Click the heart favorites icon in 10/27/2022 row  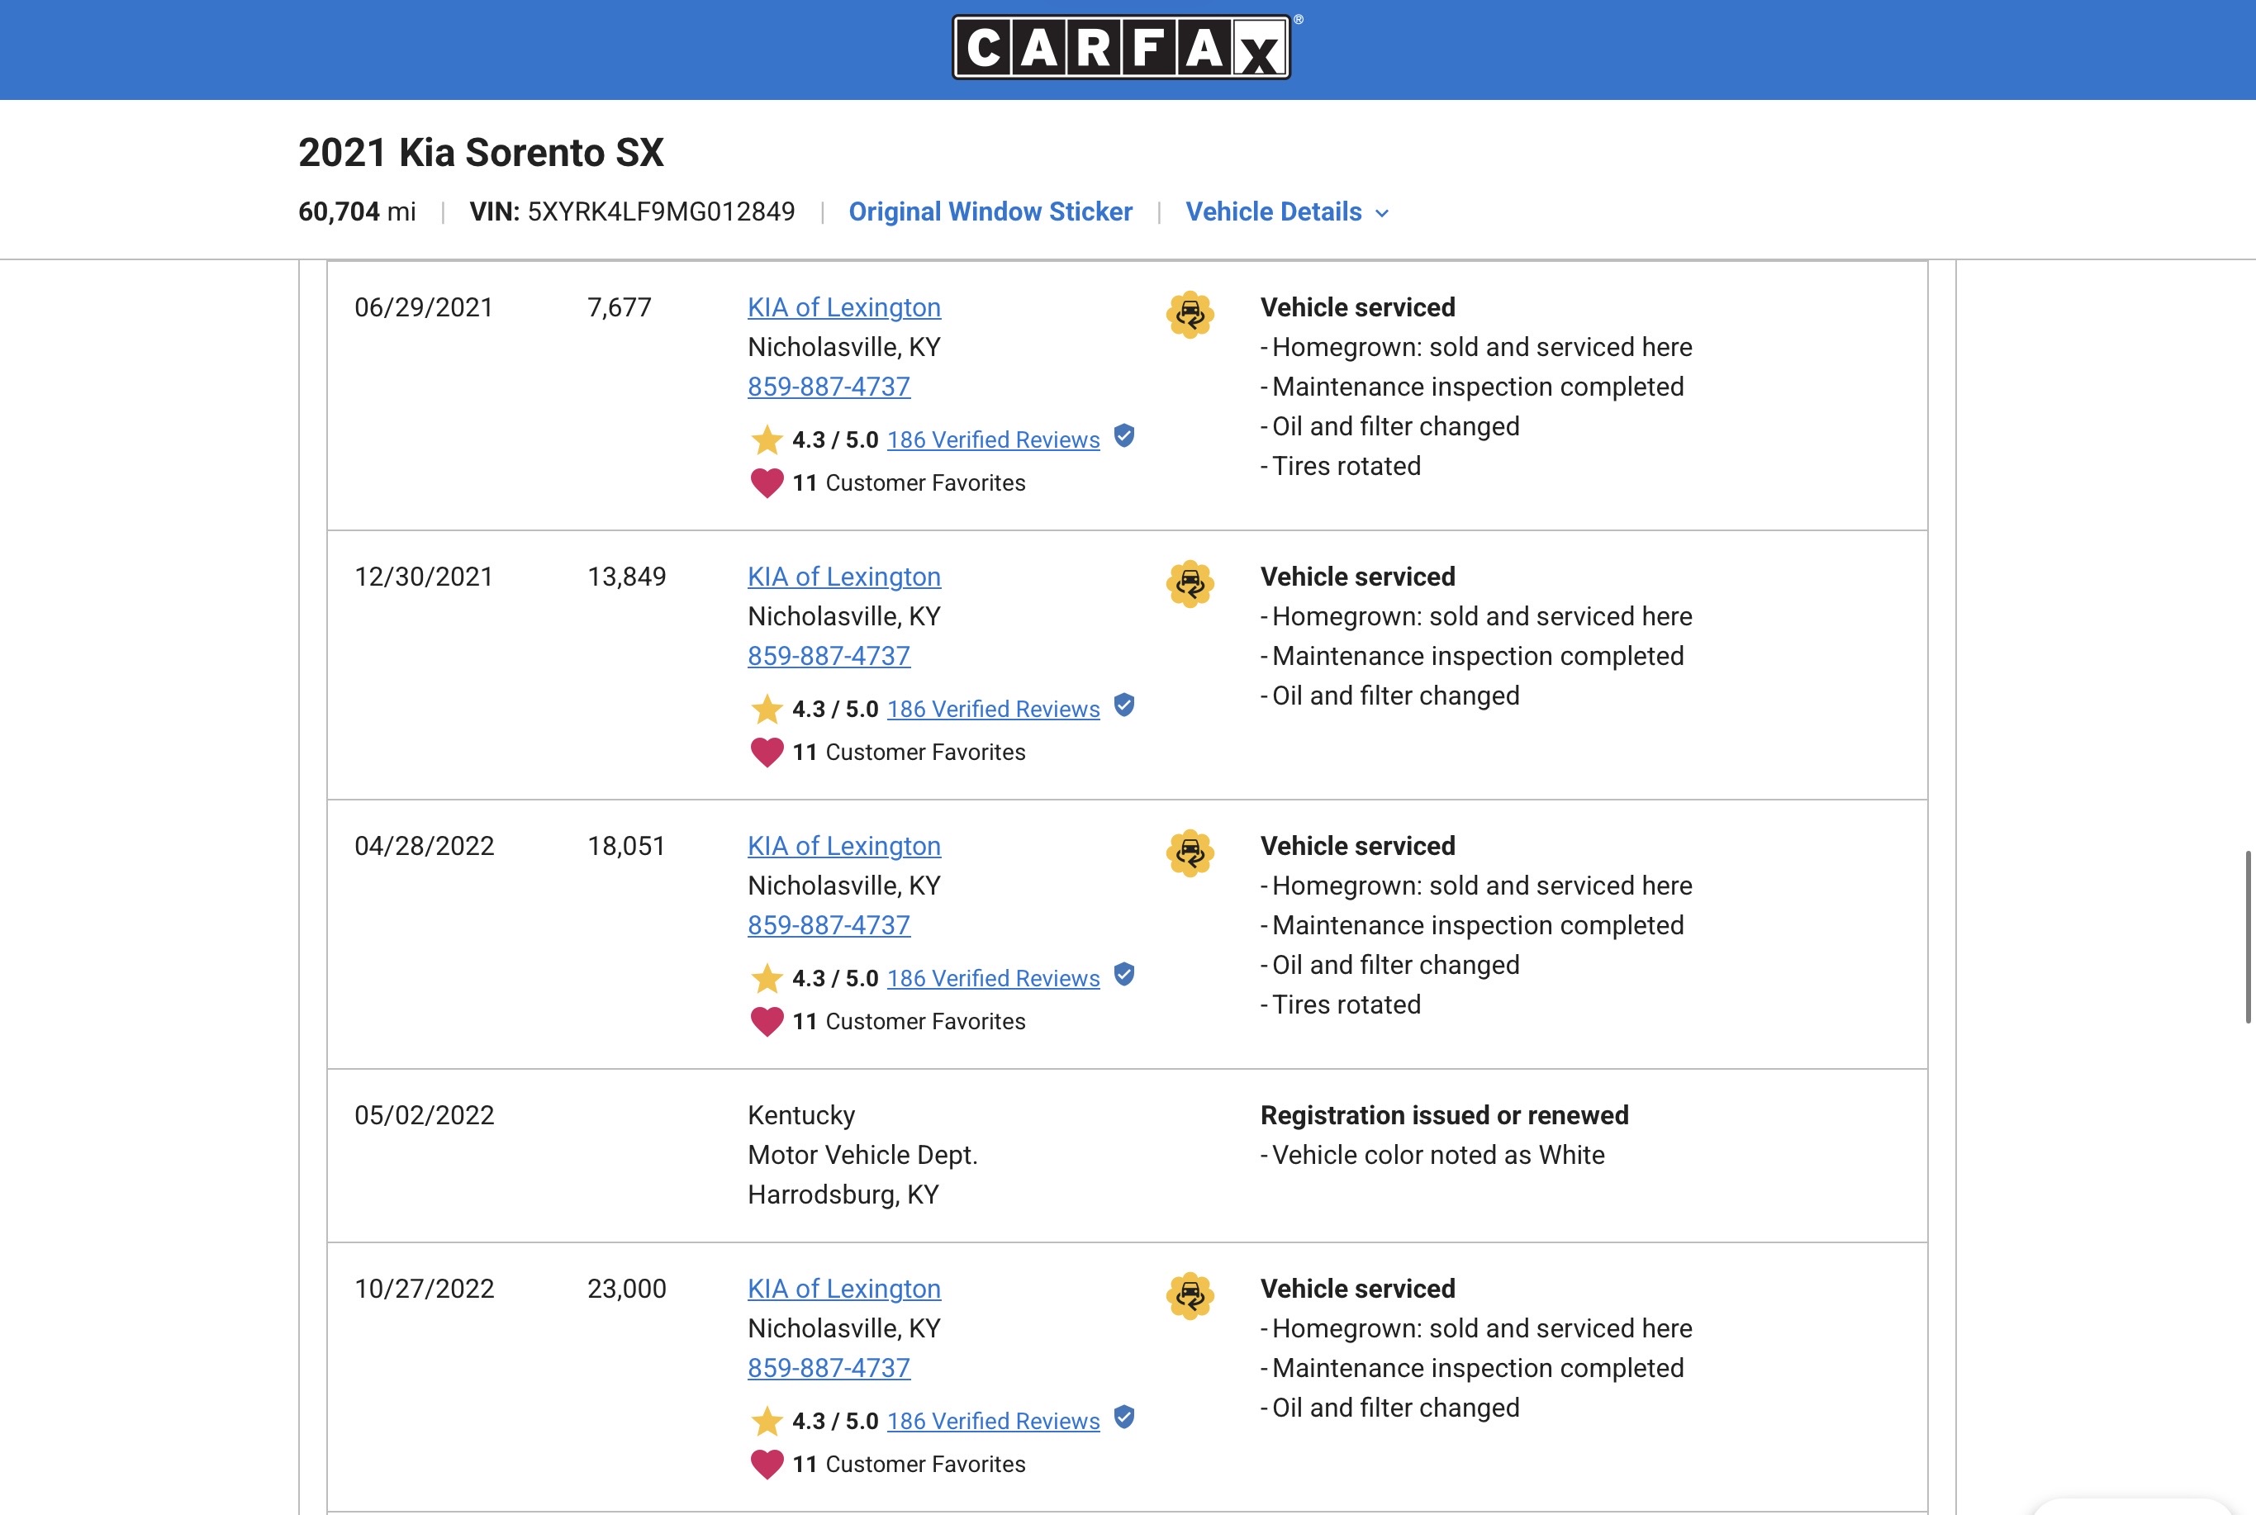coord(767,1464)
